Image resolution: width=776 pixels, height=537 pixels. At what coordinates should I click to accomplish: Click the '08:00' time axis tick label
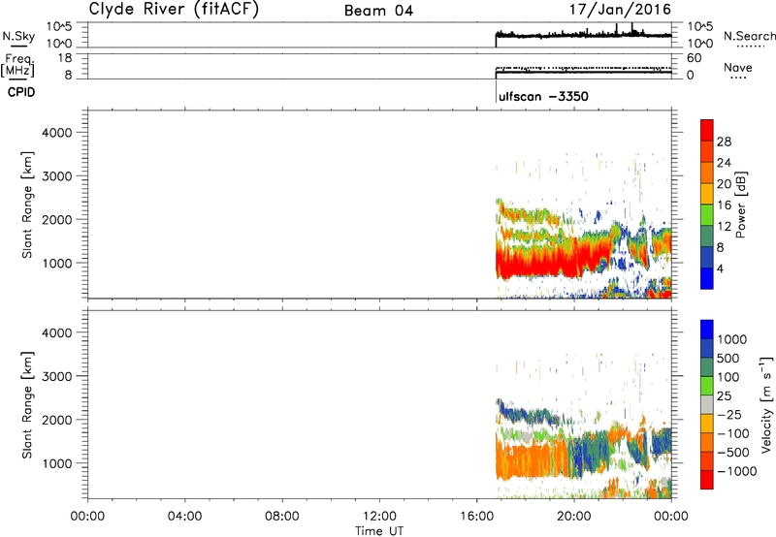pos(282,517)
